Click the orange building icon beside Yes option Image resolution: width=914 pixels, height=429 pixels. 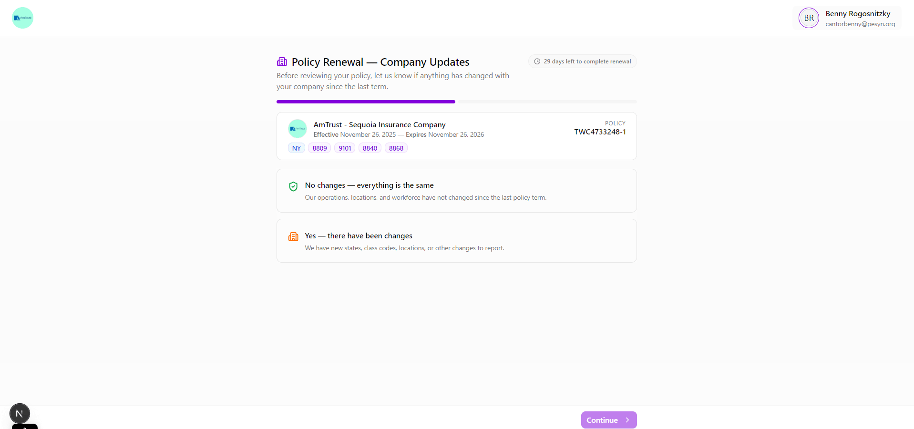pos(293,236)
